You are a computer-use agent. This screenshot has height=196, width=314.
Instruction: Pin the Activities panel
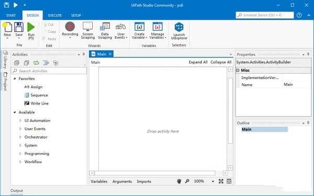(x=84, y=54)
